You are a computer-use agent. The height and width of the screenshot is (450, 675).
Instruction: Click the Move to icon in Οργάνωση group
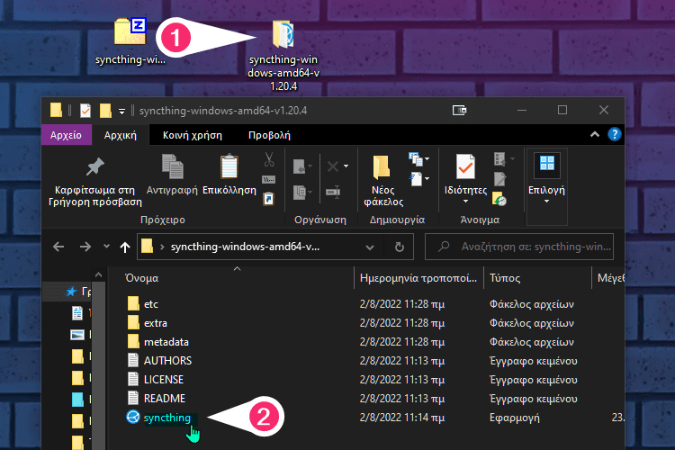click(299, 166)
